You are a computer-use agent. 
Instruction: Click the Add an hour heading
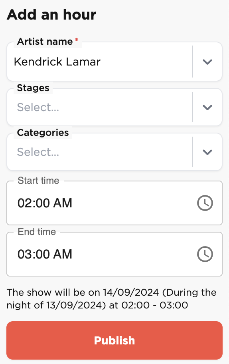[x=51, y=15]
